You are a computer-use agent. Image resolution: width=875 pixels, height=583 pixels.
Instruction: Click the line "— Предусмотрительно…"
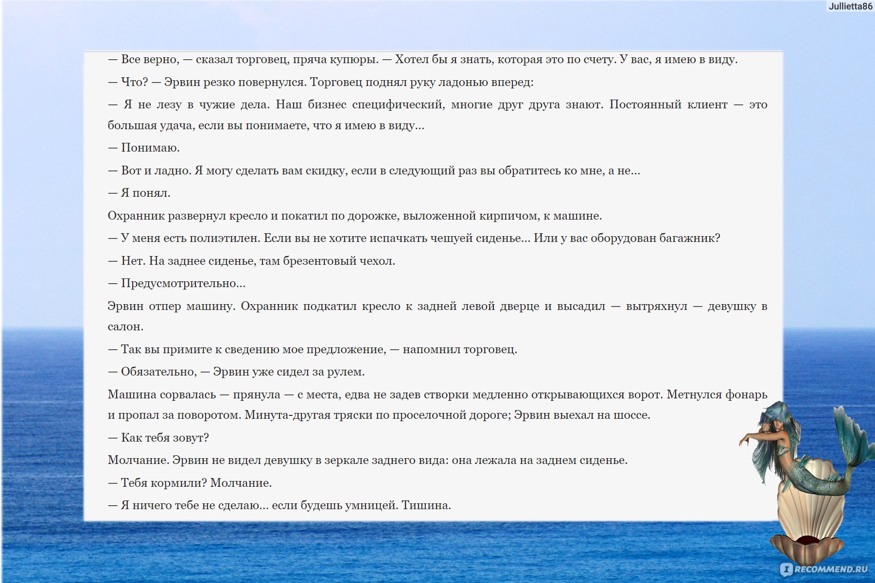(176, 283)
